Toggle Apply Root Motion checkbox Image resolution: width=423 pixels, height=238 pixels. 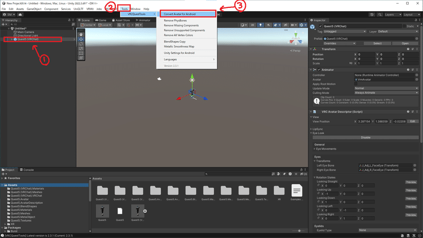click(356, 84)
